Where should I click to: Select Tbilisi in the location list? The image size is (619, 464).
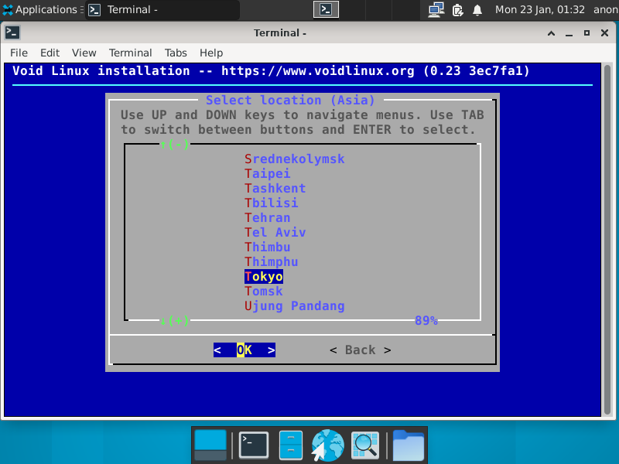pyautogui.click(x=272, y=203)
